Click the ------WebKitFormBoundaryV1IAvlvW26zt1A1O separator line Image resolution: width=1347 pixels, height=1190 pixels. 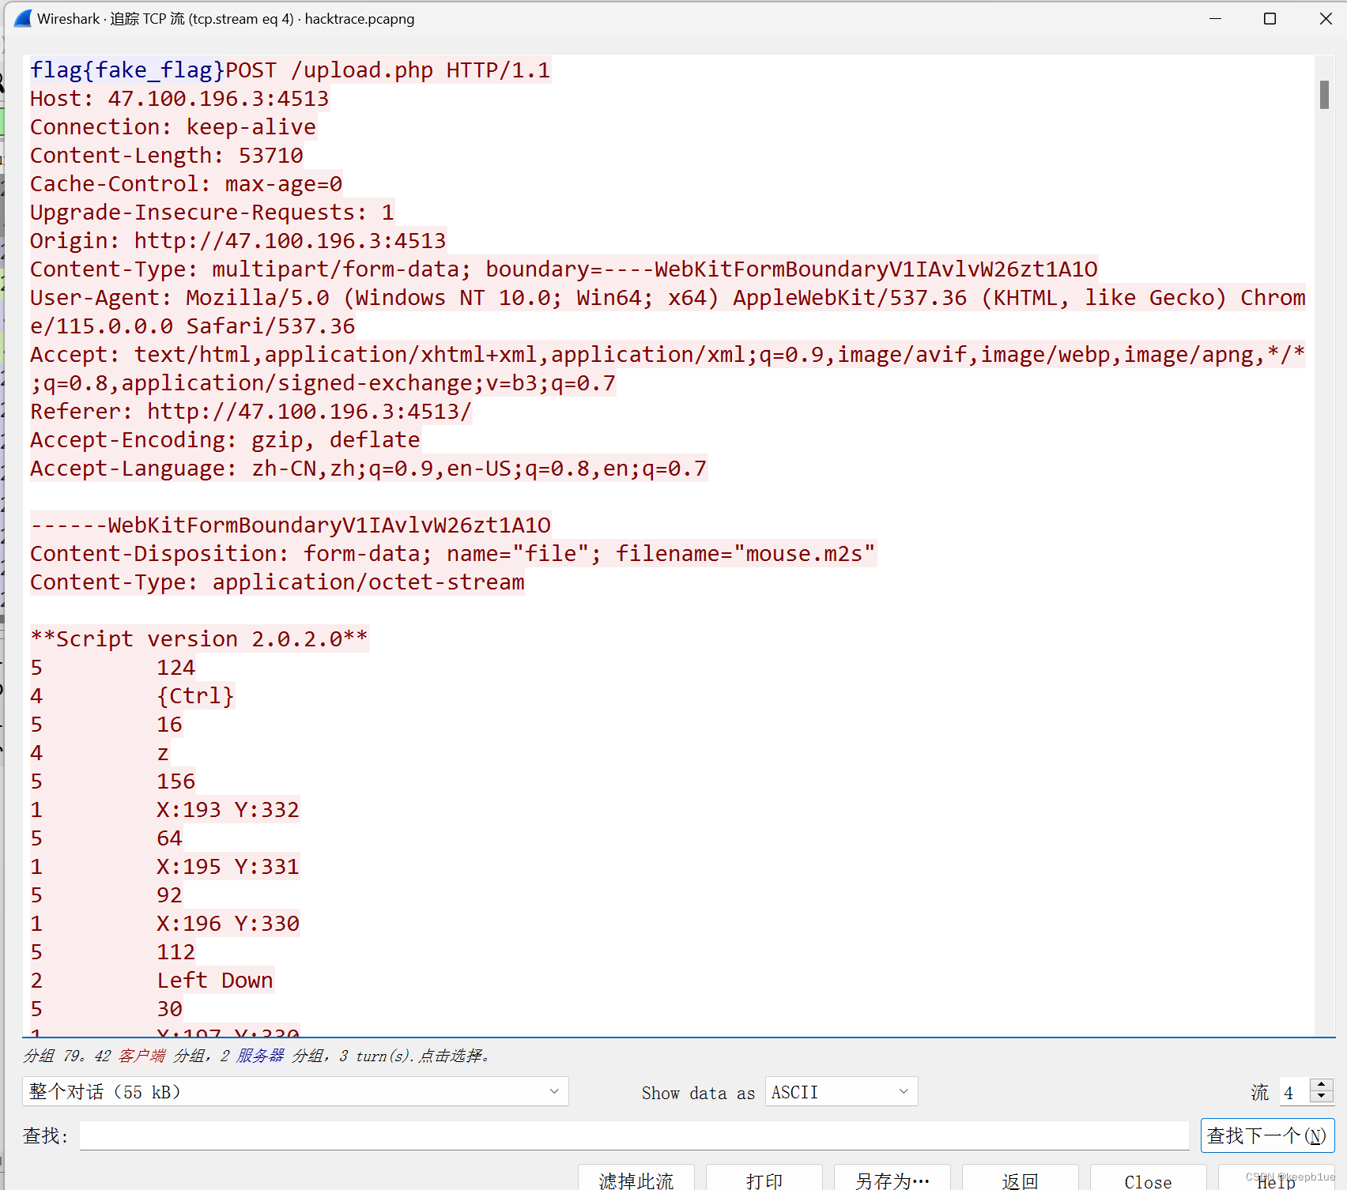pyautogui.click(x=291, y=525)
